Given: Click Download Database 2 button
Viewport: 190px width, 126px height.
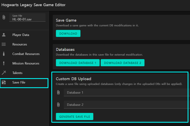Looking at the screenshot, I should 123,63.
